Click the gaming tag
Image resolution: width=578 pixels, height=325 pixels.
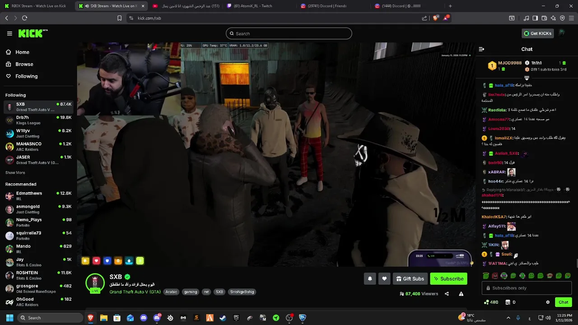click(191, 292)
